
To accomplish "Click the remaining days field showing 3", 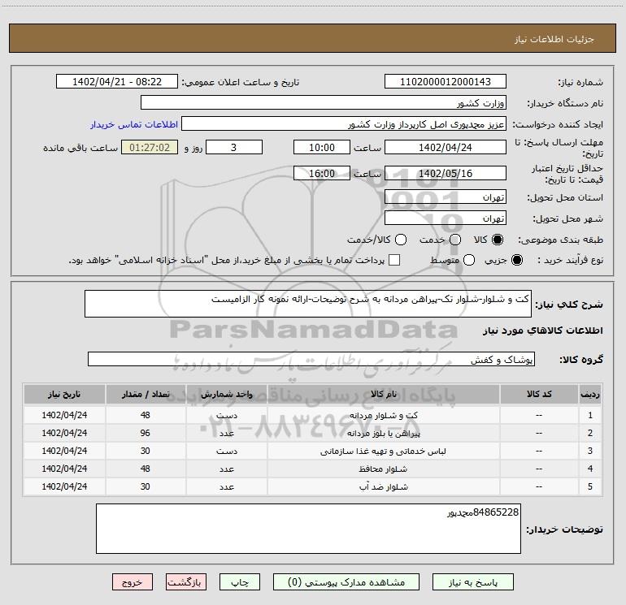I will (x=234, y=147).
